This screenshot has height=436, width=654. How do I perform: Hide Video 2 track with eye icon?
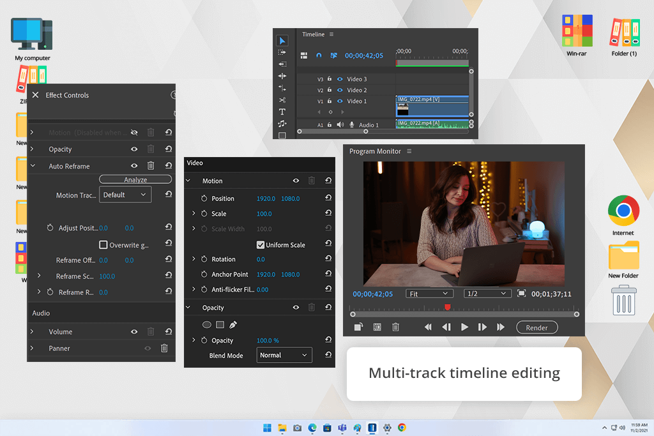coord(340,89)
